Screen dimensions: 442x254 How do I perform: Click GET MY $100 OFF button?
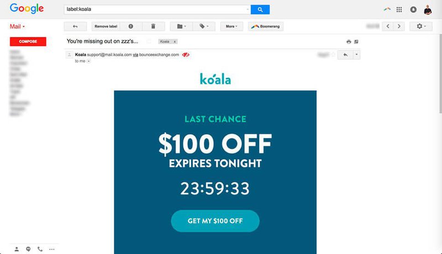click(215, 221)
